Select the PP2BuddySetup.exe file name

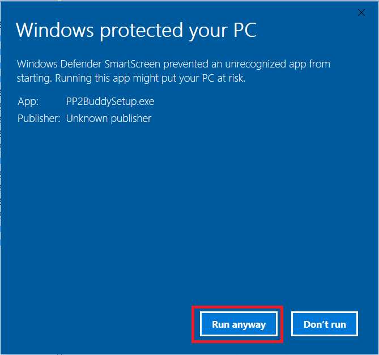[x=110, y=102]
